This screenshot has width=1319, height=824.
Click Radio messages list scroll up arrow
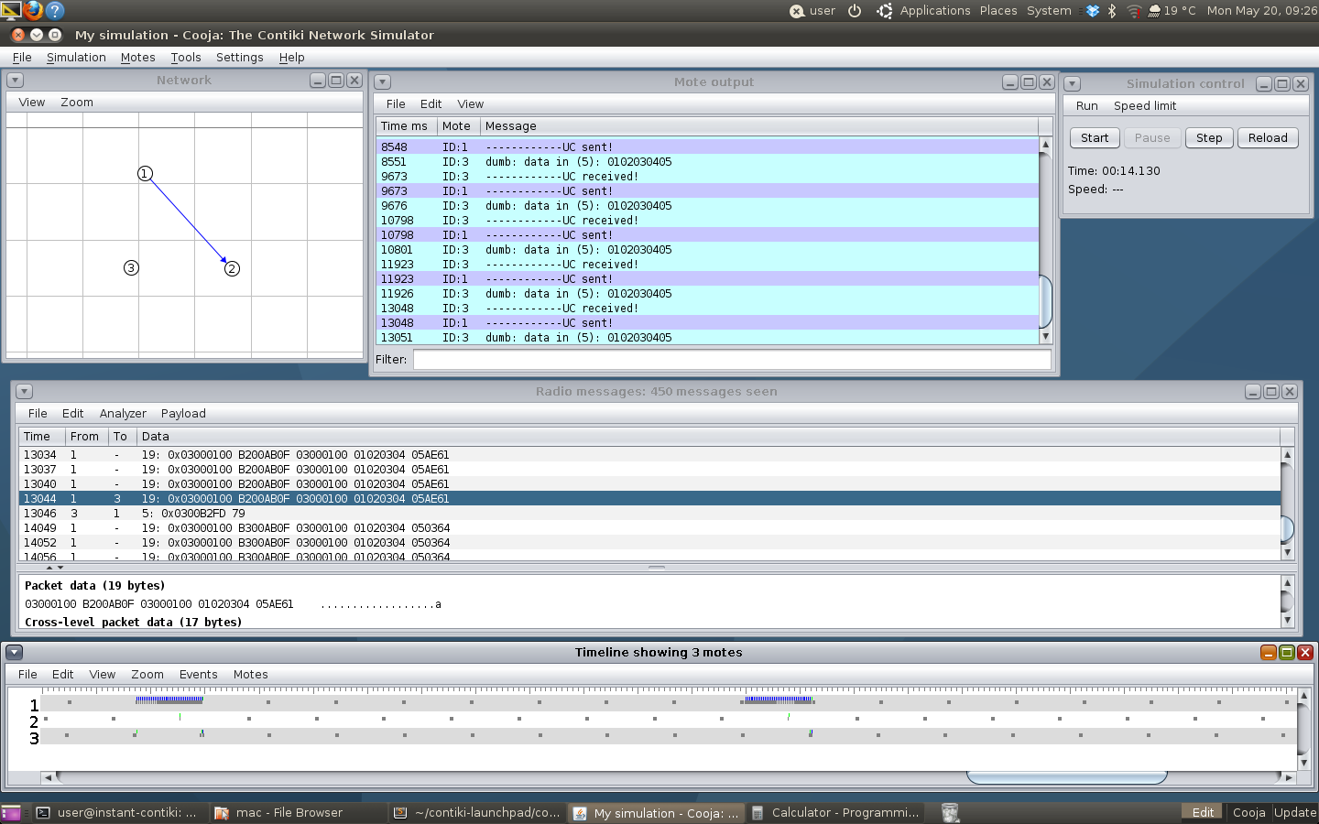click(x=1287, y=454)
